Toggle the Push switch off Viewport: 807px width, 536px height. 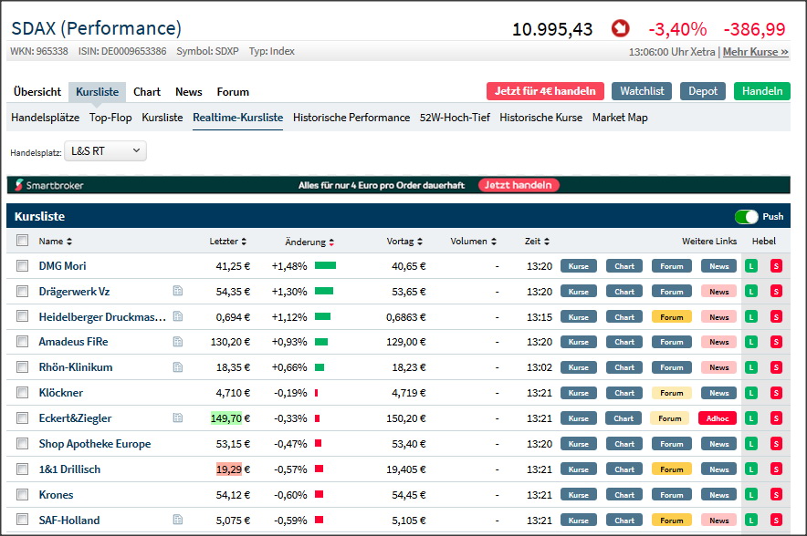point(746,217)
